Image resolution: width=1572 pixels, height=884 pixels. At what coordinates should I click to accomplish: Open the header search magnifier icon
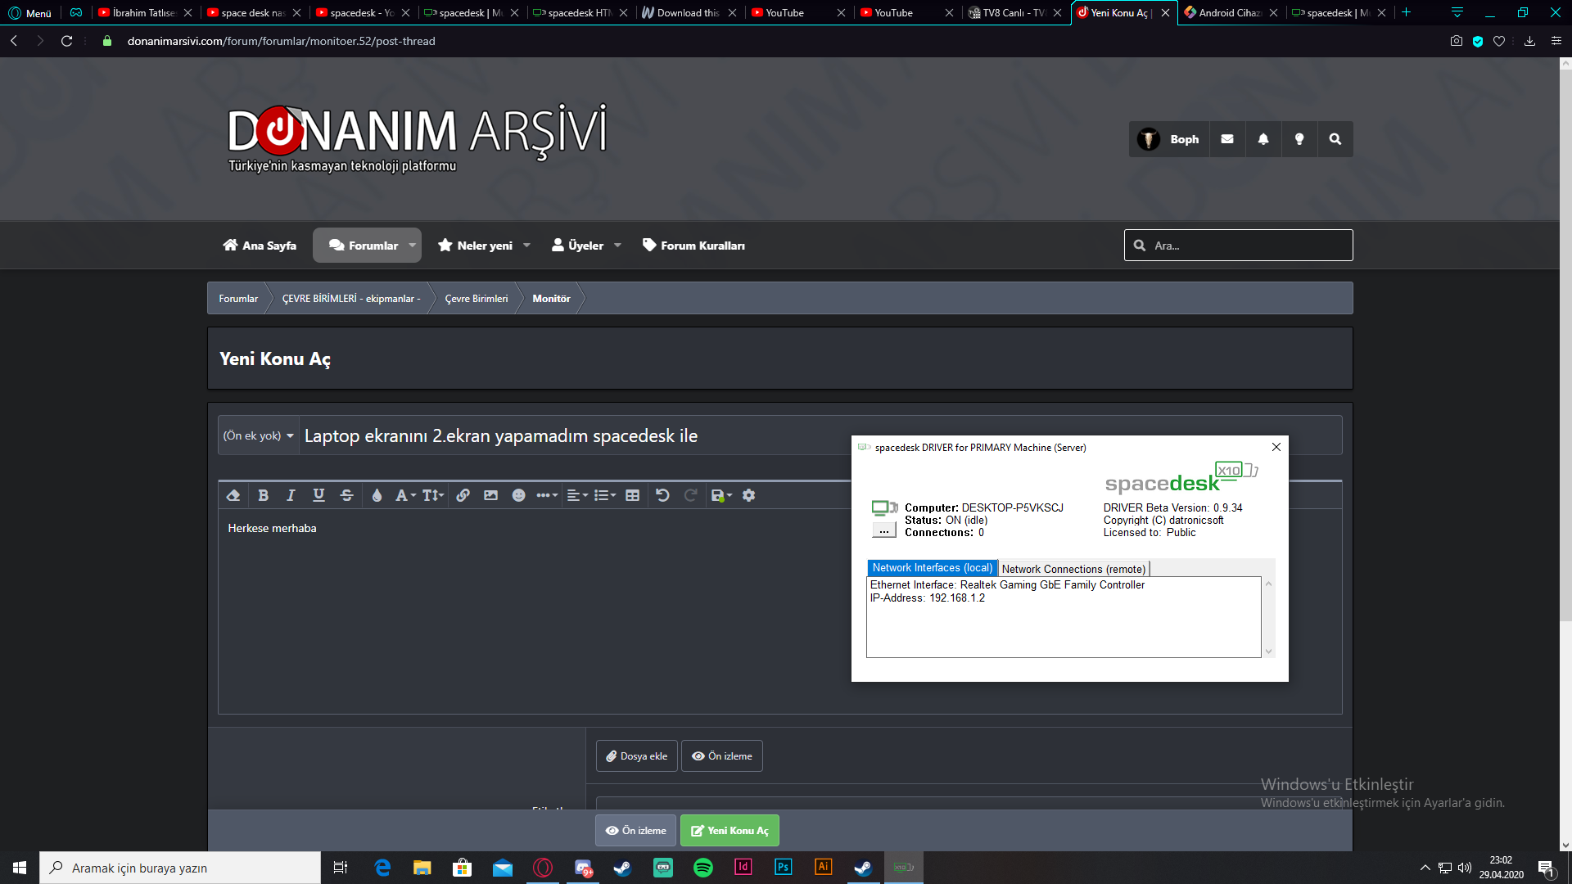[x=1335, y=139]
